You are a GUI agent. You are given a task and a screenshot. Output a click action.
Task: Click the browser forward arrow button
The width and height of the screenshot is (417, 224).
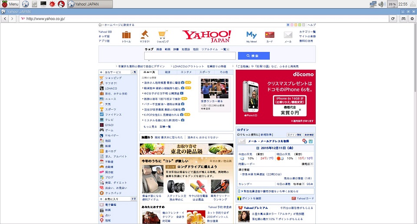click(x=12, y=19)
